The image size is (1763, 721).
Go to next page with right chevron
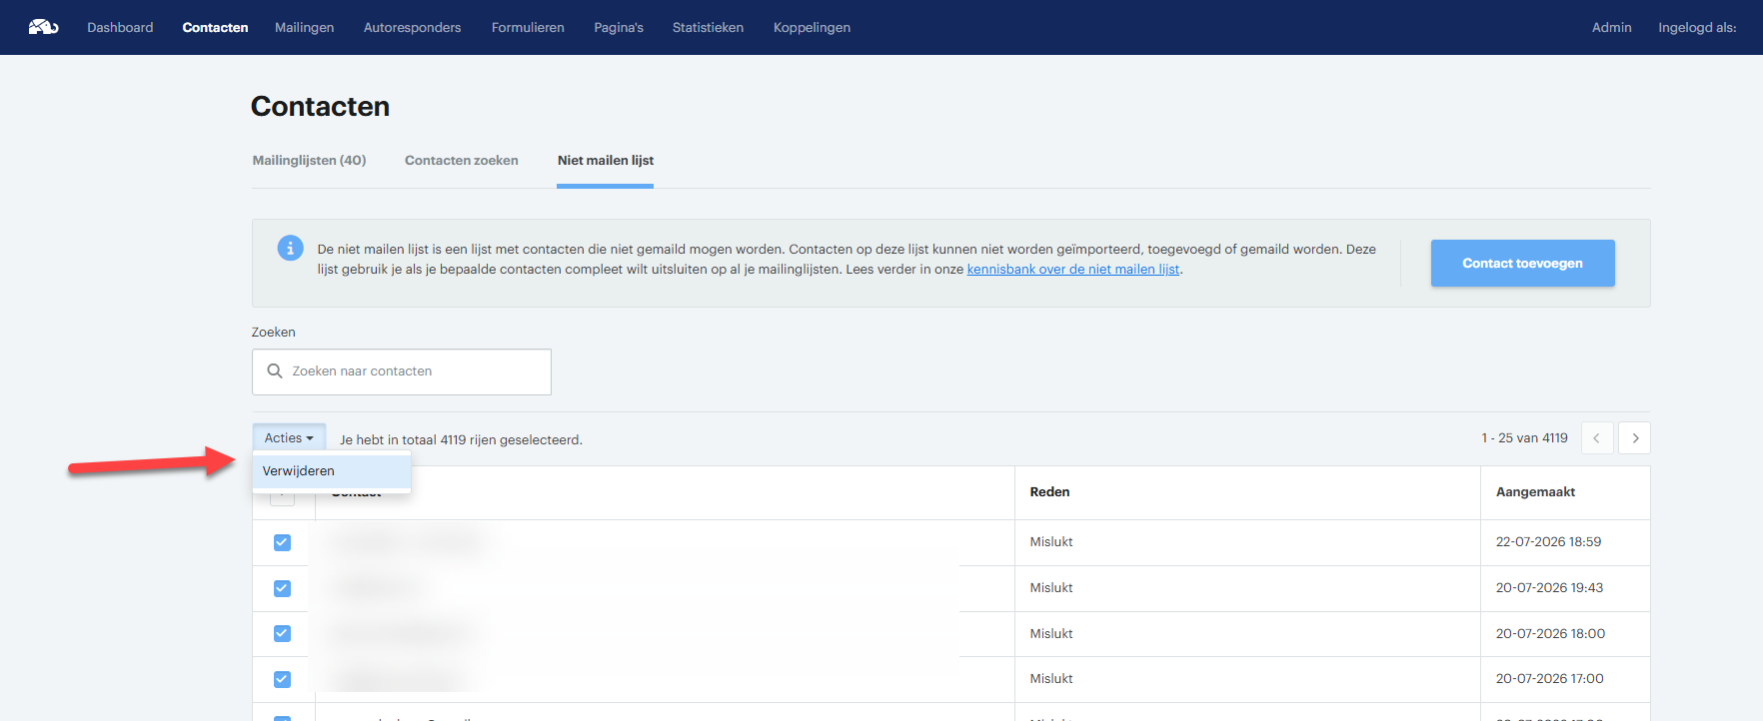(1634, 438)
